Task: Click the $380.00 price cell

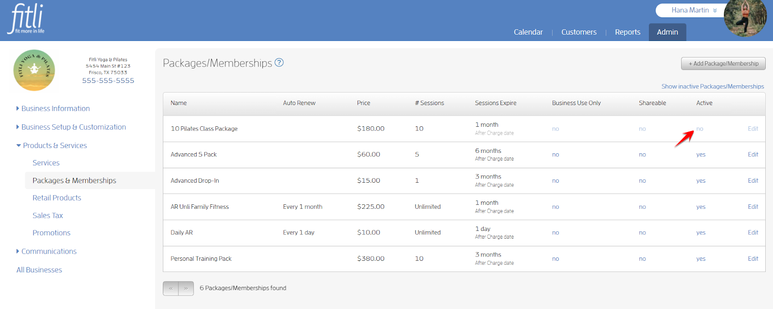Action: click(x=371, y=259)
